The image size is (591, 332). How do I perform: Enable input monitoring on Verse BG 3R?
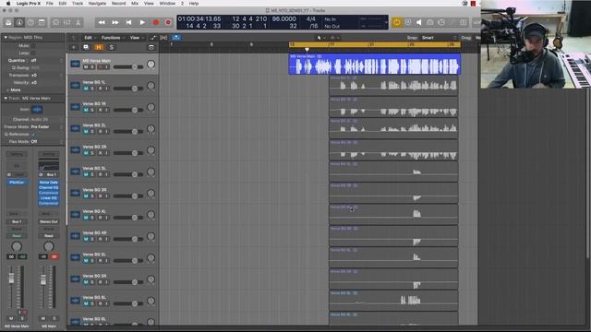tap(107, 196)
